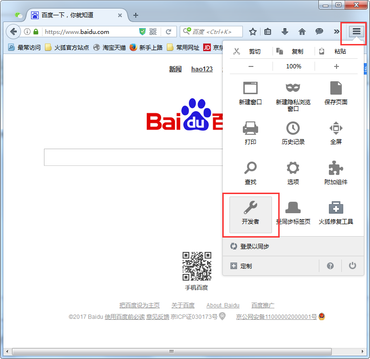Click Cut in menu panel
This screenshot has width=370, height=359.
pos(251,52)
